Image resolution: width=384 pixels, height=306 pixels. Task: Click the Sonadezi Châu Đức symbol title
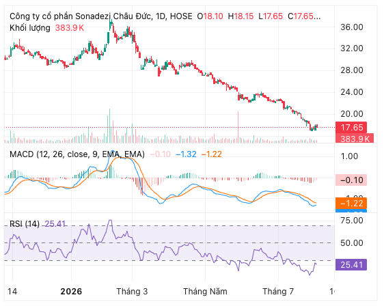pos(101,16)
